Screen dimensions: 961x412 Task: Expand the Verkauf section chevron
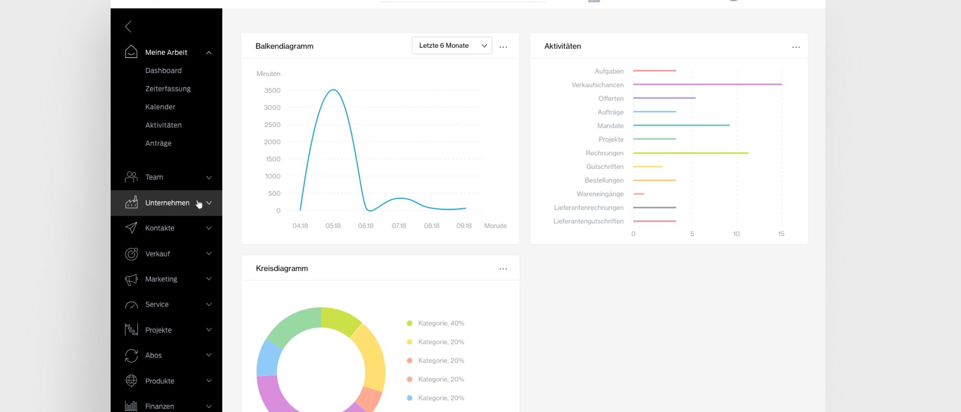(209, 253)
